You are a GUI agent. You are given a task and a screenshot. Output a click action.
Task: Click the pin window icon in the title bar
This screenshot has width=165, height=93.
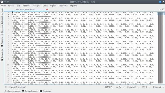click(x=163, y=2)
